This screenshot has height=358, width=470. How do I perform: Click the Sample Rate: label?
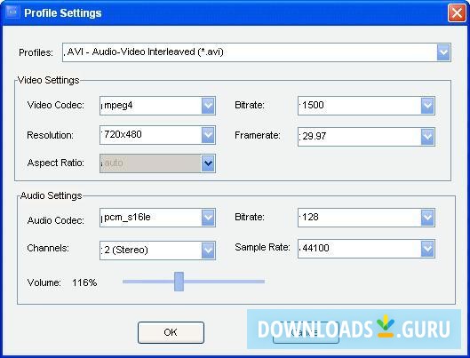pyautogui.click(x=263, y=247)
